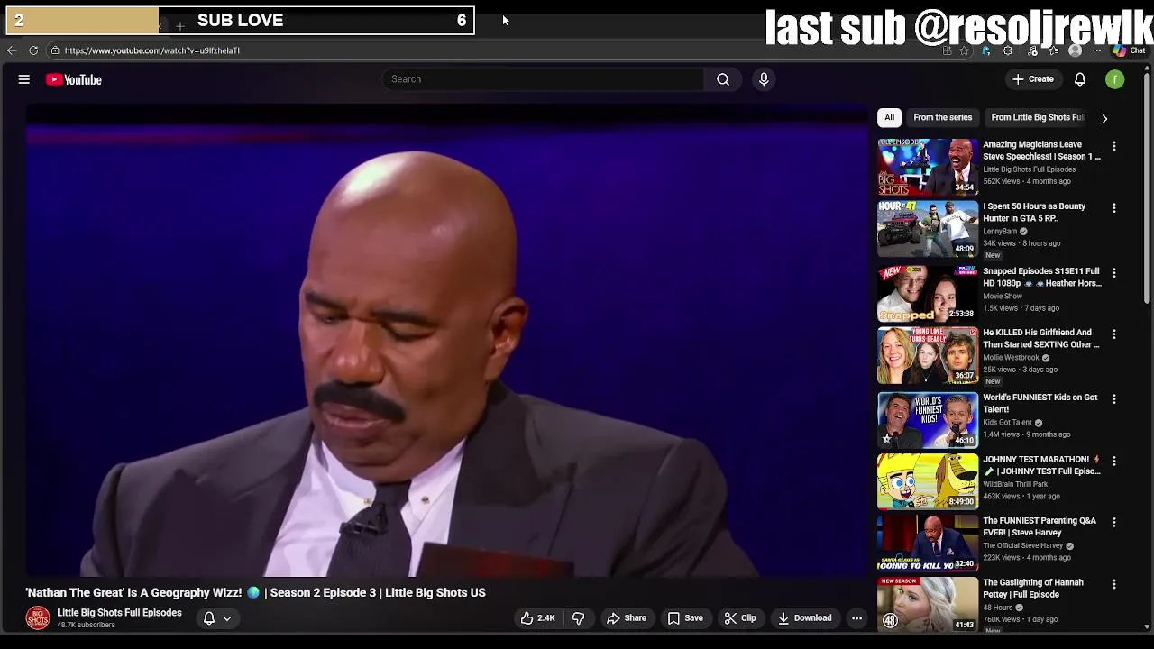Open He KILLED His Girlfriend thumbnail
This screenshot has width=1154, height=649.
928,355
